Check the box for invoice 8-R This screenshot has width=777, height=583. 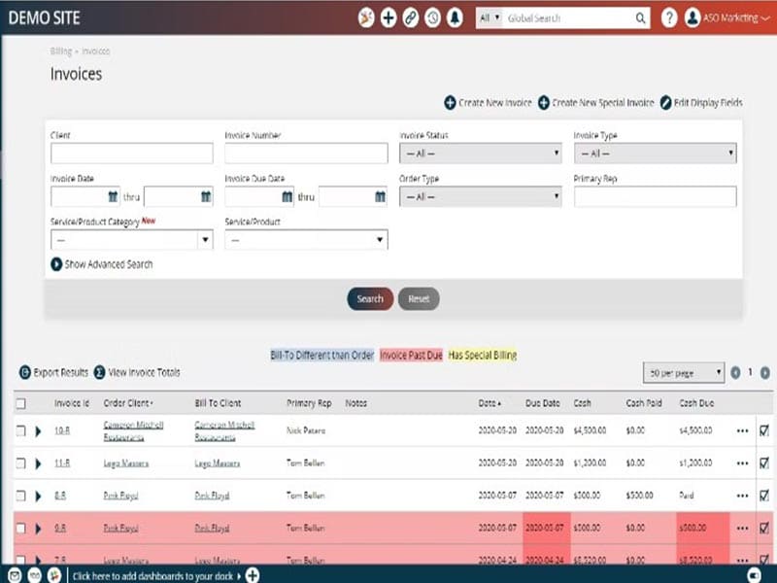(x=20, y=496)
